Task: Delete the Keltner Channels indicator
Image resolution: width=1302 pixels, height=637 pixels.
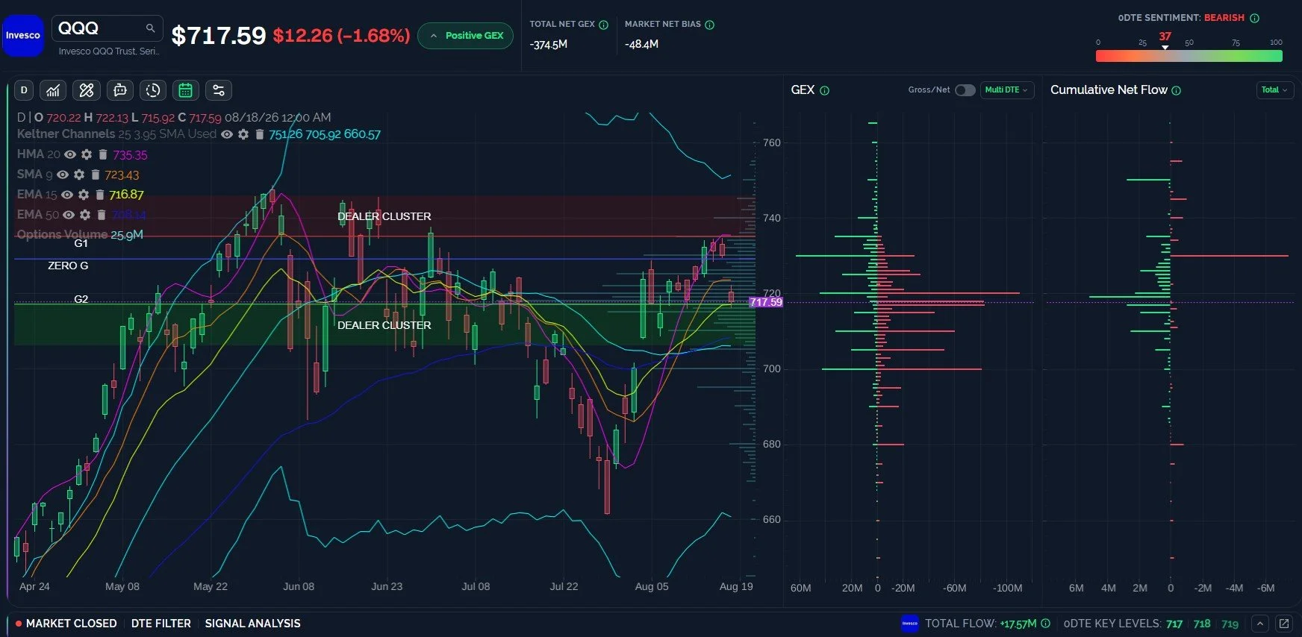Action: pyautogui.click(x=260, y=134)
